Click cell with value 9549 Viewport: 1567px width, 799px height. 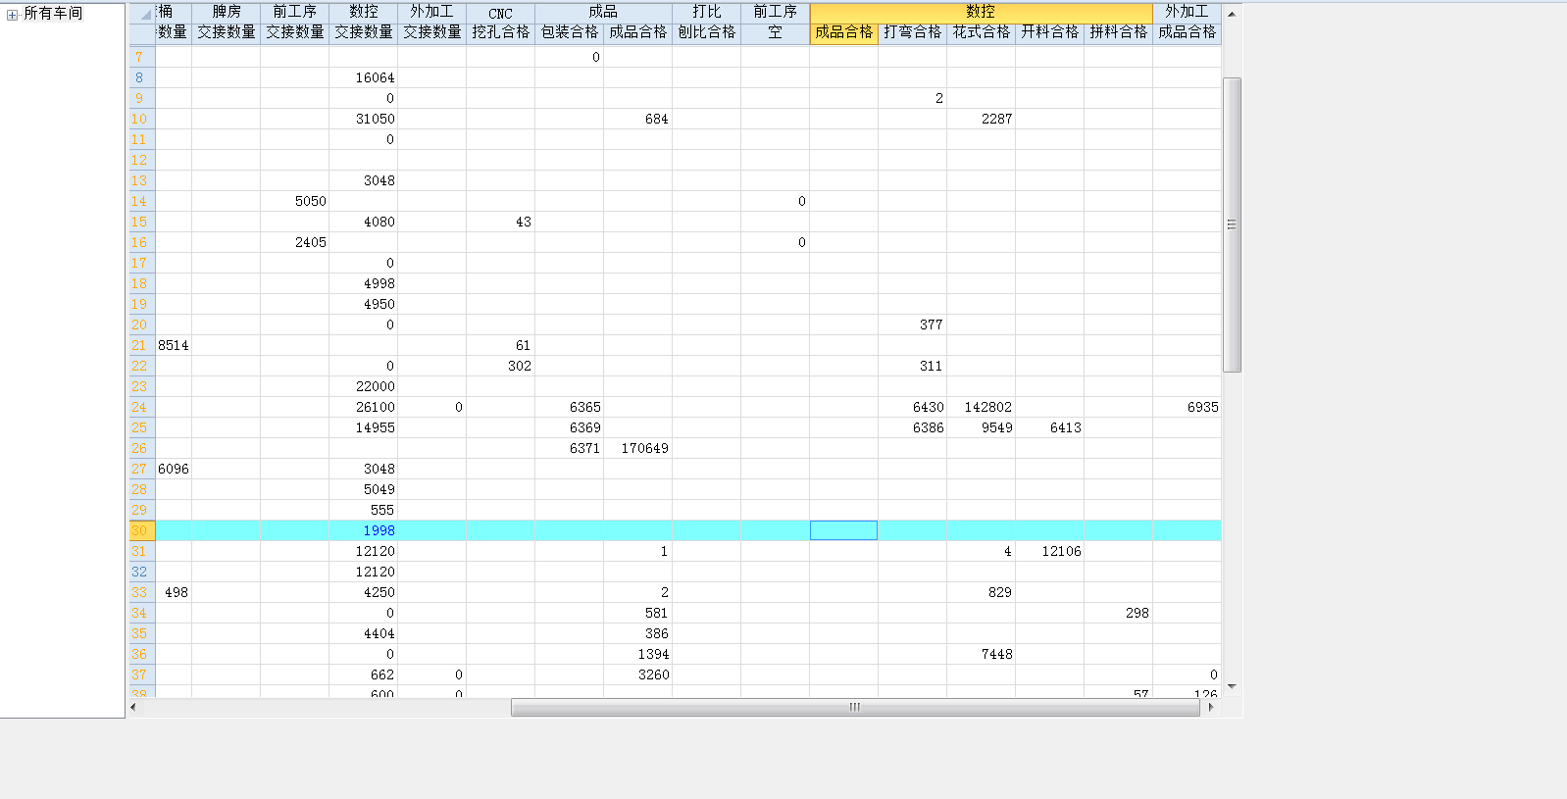(981, 427)
